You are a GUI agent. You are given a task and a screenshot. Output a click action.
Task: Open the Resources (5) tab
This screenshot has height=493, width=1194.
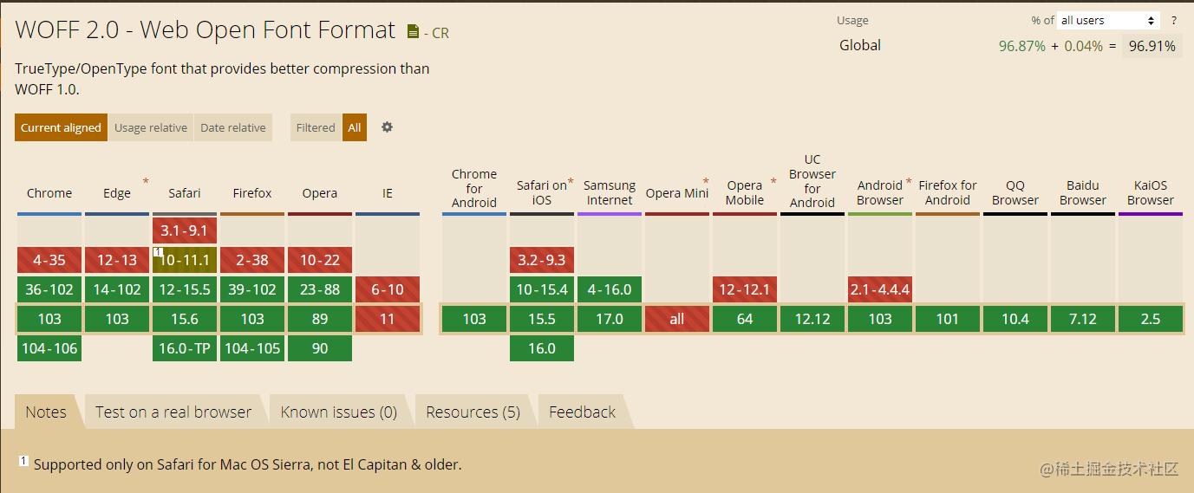[x=473, y=412]
